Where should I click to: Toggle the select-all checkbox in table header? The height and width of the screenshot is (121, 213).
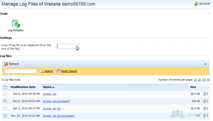click(x=5, y=87)
